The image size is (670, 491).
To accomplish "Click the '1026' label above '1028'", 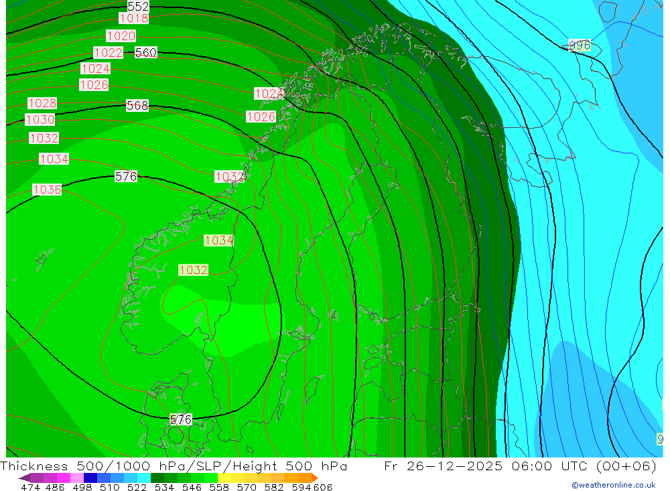I will click(x=94, y=84).
